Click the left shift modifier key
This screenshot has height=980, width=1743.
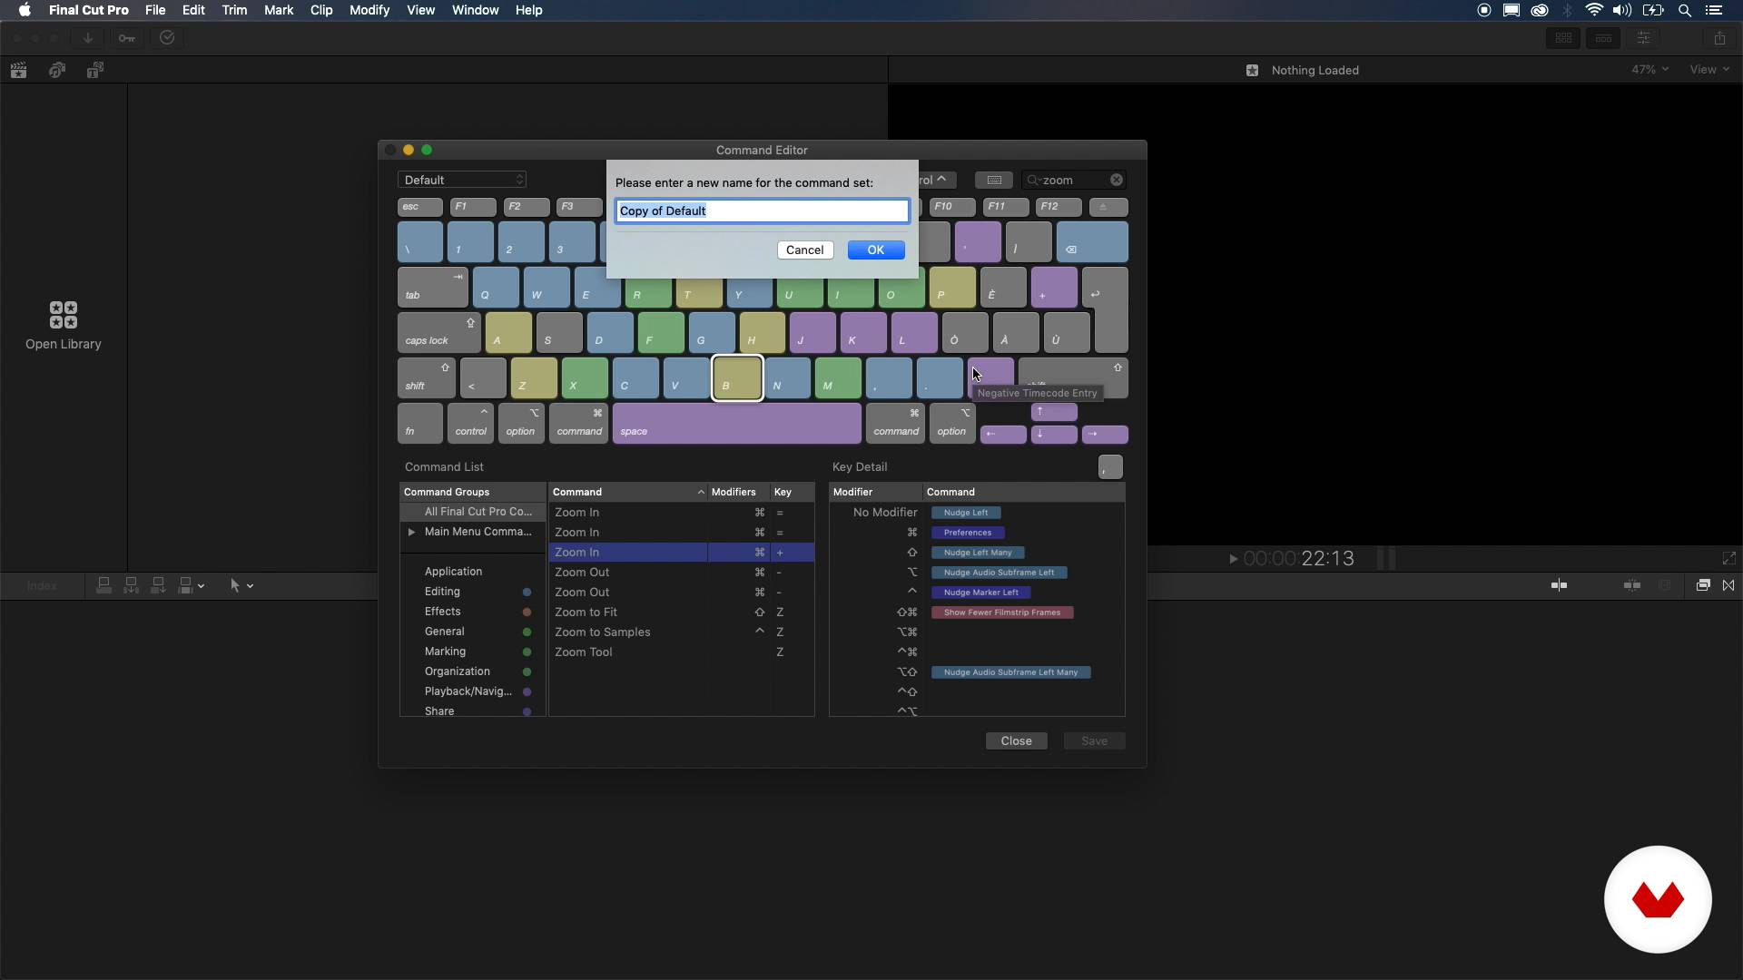coord(427,377)
